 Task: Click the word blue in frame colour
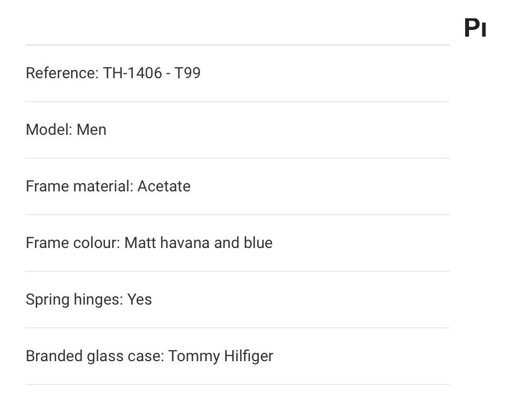[258, 242]
